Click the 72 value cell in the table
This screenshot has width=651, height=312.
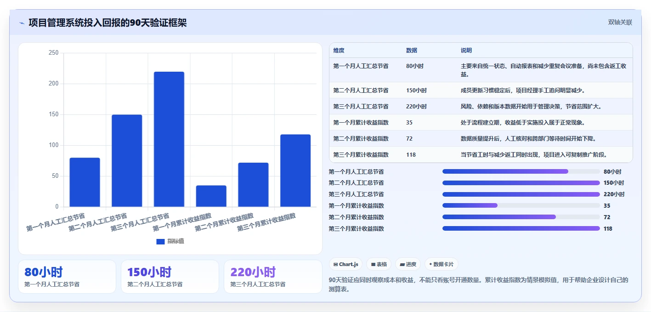click(409, 139)
